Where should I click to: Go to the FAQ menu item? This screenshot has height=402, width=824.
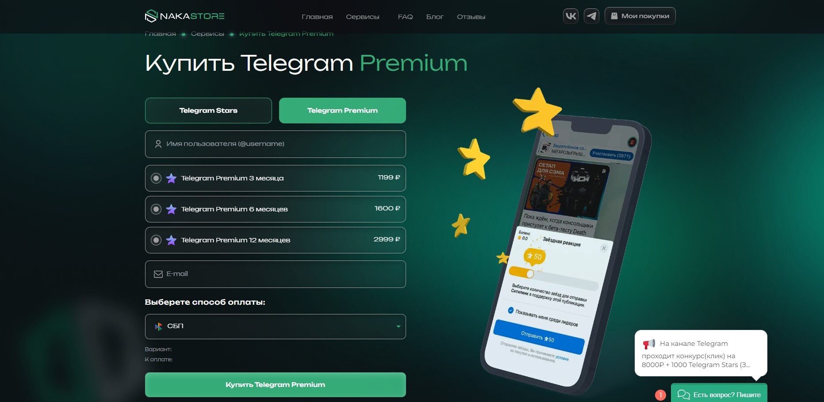[405, 17]
